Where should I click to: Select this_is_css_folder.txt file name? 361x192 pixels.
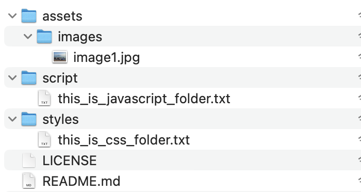(x=124, y=140)
